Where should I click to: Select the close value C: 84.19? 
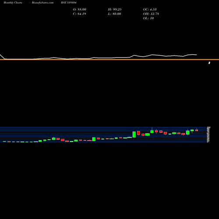[x=79, y=14]
